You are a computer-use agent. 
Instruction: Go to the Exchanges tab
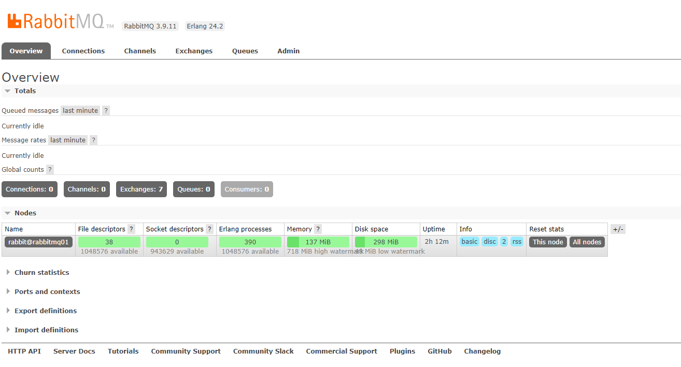click(x=194, y=51)
